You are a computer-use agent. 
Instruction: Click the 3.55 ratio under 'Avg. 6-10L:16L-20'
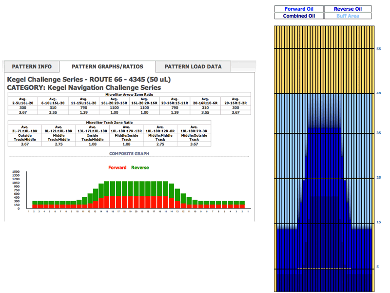point(53,112)
